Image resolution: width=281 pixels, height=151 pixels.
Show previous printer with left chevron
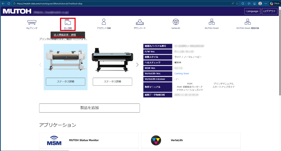pos(40,65)
